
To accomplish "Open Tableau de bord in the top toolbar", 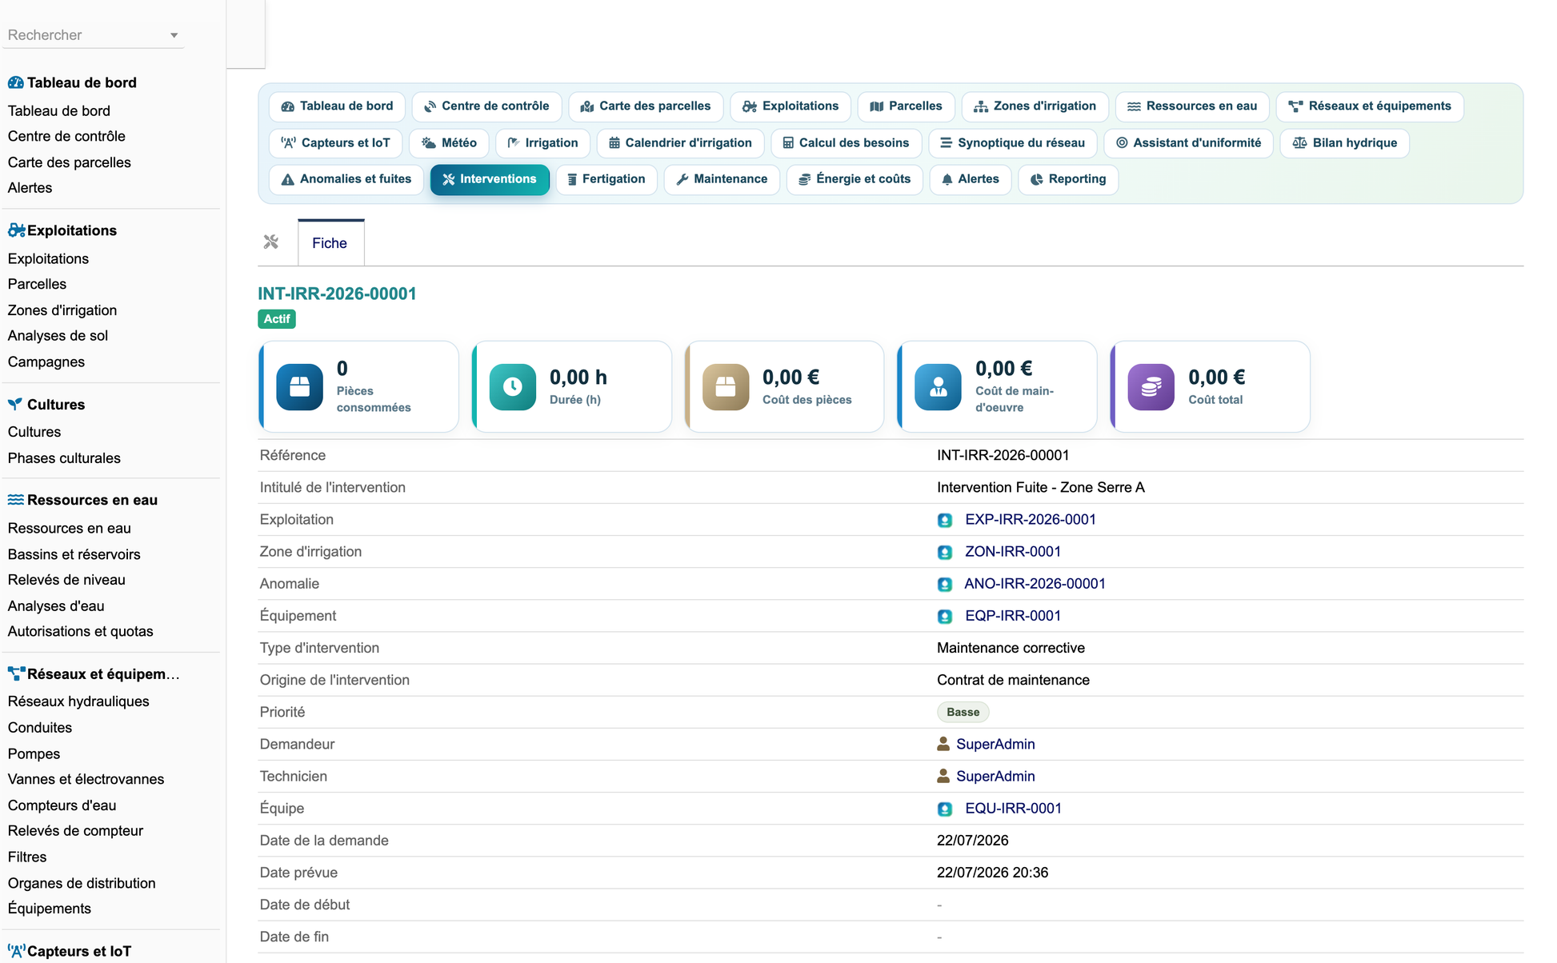I will click(x=337, y=106).
